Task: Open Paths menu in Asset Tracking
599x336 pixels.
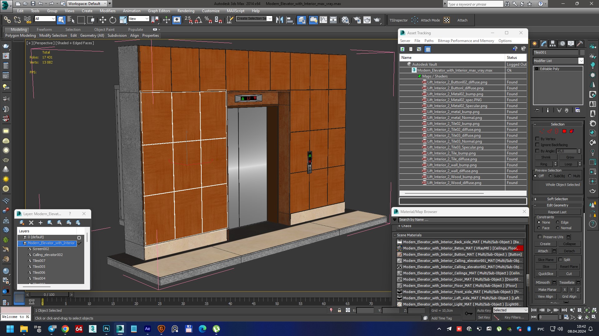Action: tap(429, 41)
